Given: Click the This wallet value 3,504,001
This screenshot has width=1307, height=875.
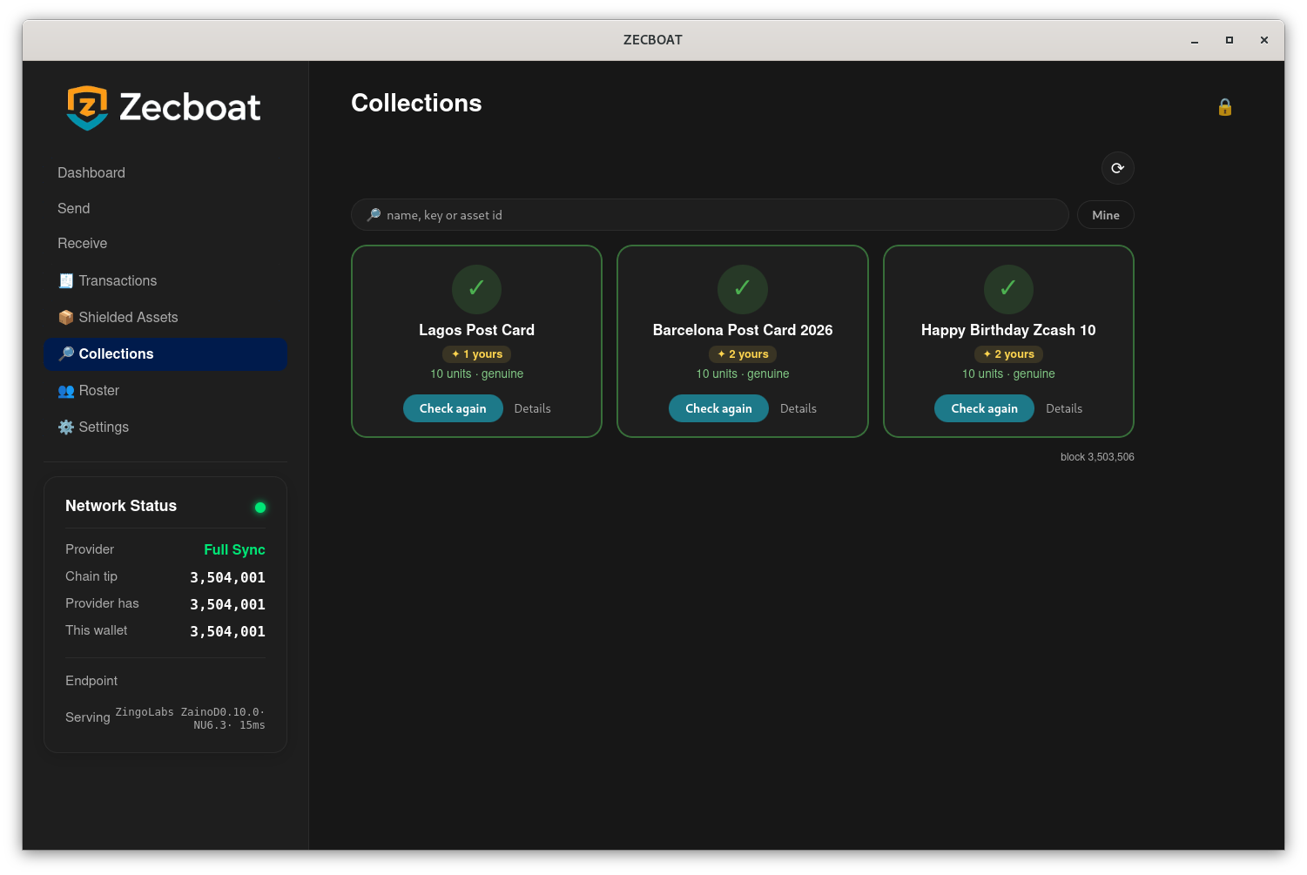Looking at the screenshot, I should (227, 631).
